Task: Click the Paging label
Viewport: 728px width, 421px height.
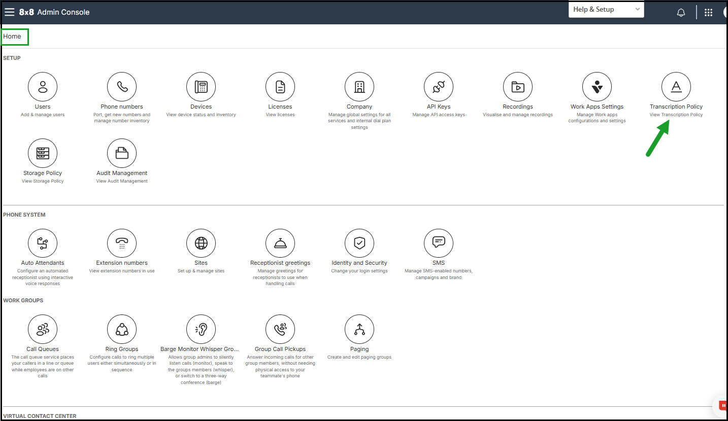Action: coord(359,349)
